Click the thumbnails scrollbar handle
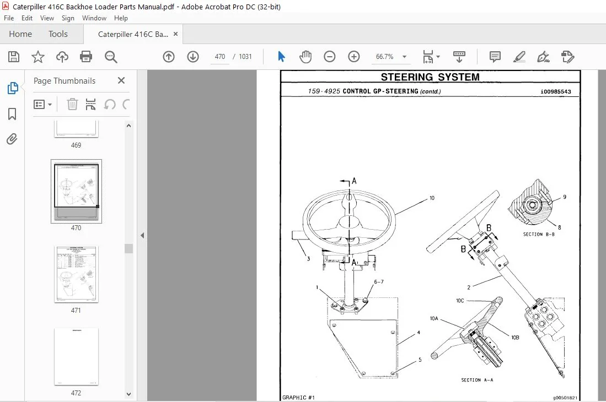Viewport: 606px width, 402px height. [x=128, y=248]
